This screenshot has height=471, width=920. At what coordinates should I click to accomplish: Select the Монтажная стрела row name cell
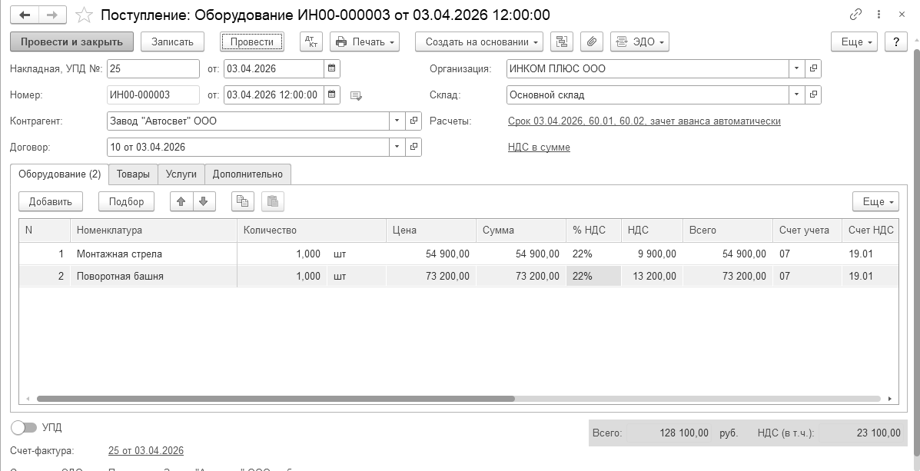pos(154,254)
